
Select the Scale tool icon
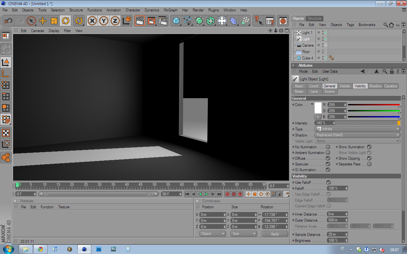(54, 21)
